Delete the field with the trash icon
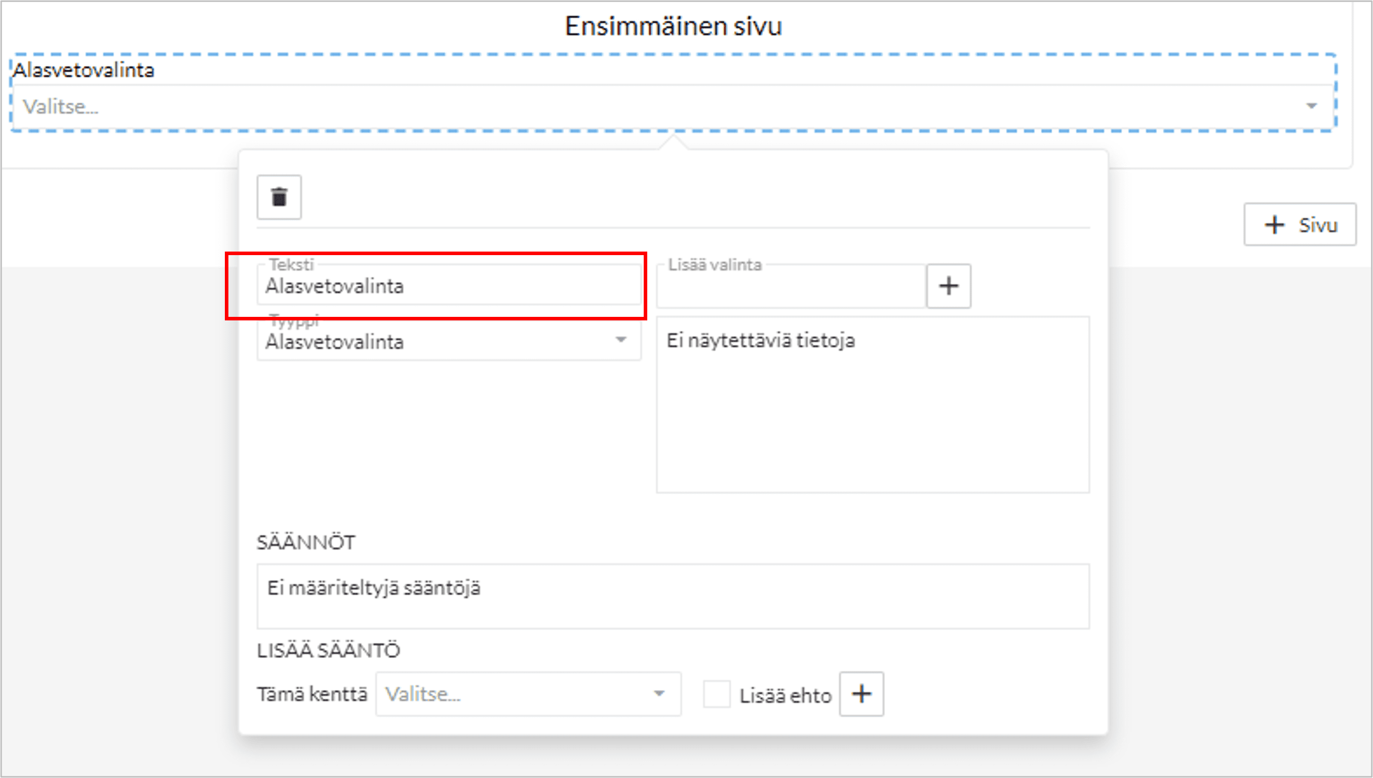This screenshot has height=778, width=1373. coord(279,197)
